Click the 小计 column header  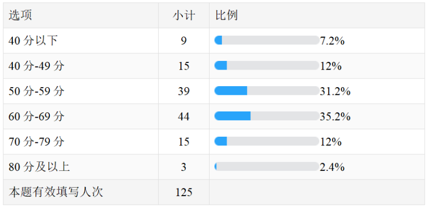[x=184, y=15]
